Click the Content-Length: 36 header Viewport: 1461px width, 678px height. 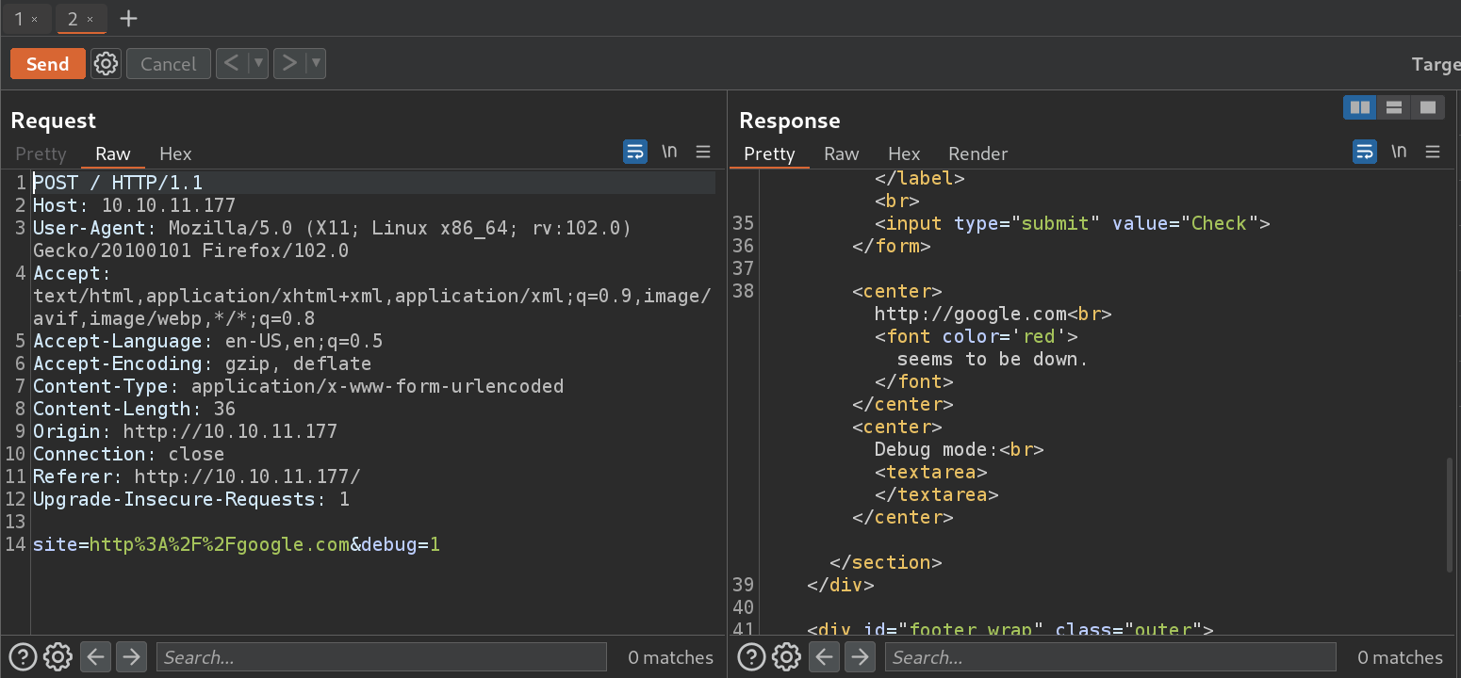(134, 409)
